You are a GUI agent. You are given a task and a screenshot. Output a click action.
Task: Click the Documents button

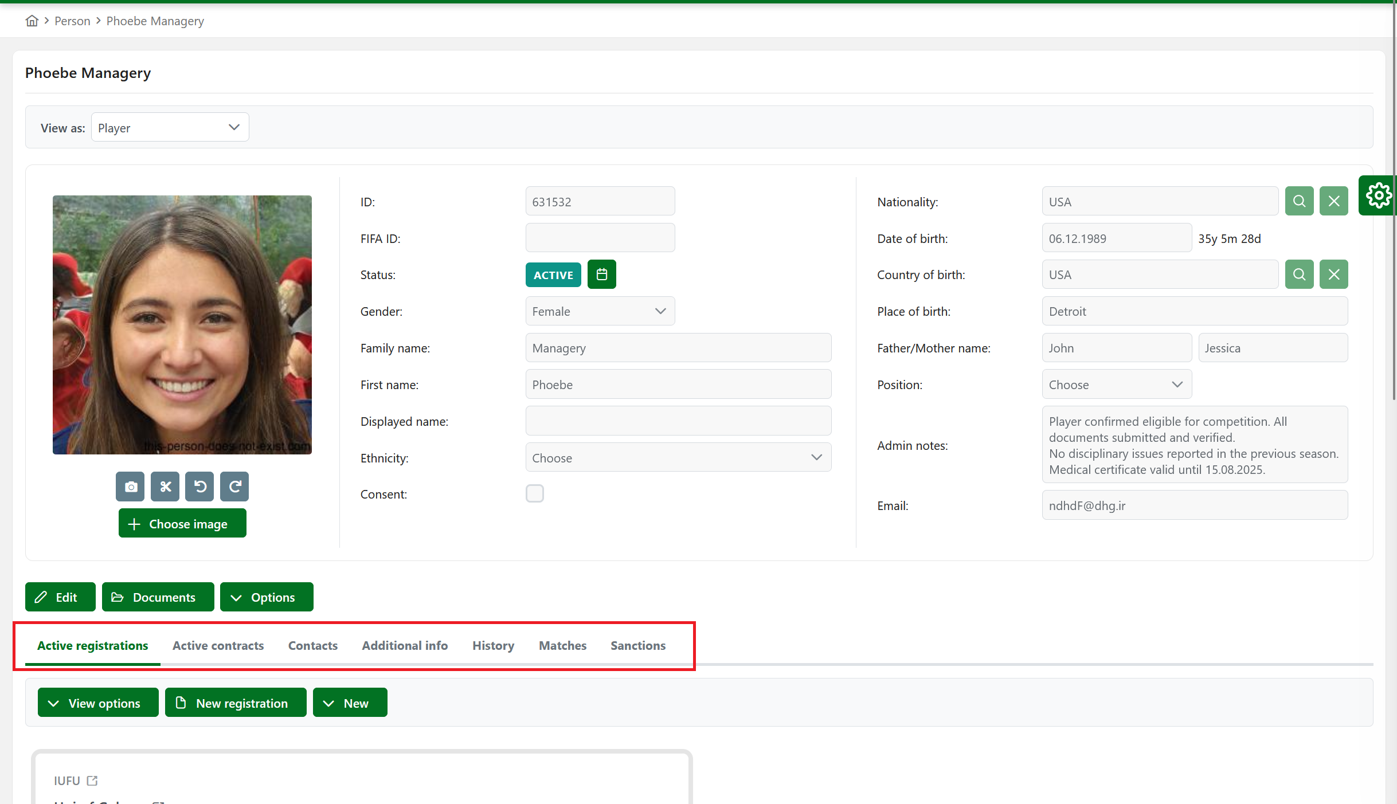[158, 597]
